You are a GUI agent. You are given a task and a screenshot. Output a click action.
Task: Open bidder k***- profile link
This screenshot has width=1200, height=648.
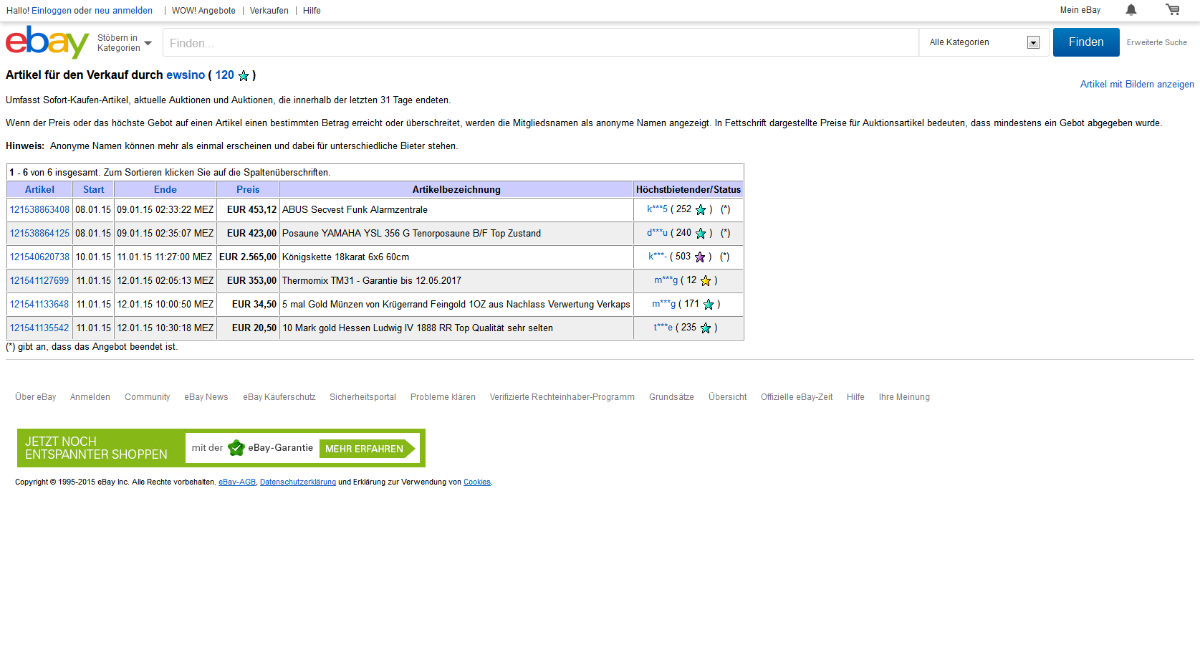tap(658, 257)
